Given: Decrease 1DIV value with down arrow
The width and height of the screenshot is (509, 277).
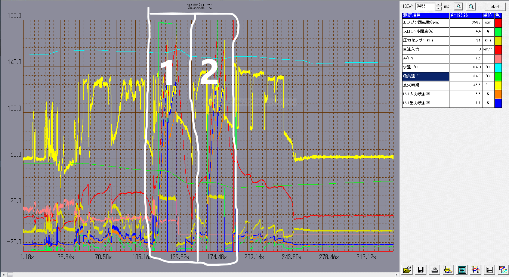Looking at the screenshot, I should 438,8.
